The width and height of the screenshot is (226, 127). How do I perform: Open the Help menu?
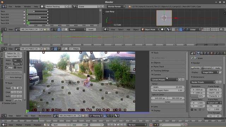click(x=36, y=7)
